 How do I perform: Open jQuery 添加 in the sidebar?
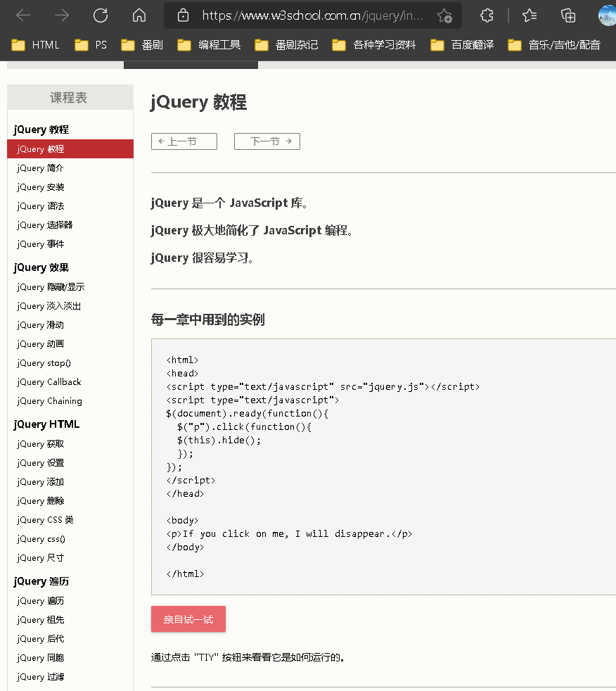[x=41, y=482]
